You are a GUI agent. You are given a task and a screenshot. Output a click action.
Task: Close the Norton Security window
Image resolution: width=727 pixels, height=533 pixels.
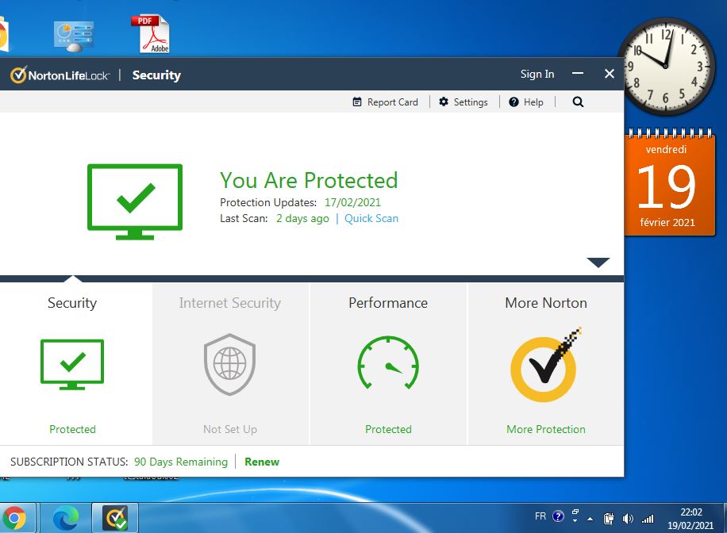coord(610,74)
